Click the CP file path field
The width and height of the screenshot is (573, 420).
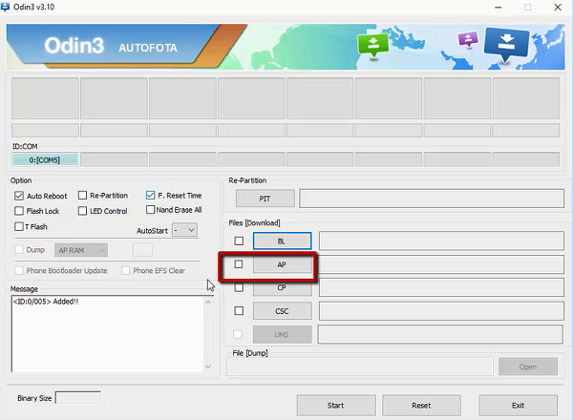pos(441,287)
